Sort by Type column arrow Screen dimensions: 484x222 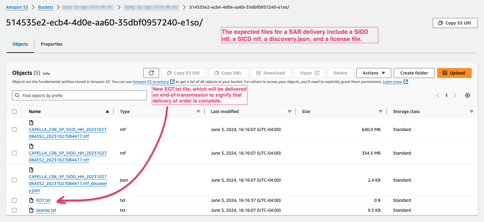(x=198, y=111)
